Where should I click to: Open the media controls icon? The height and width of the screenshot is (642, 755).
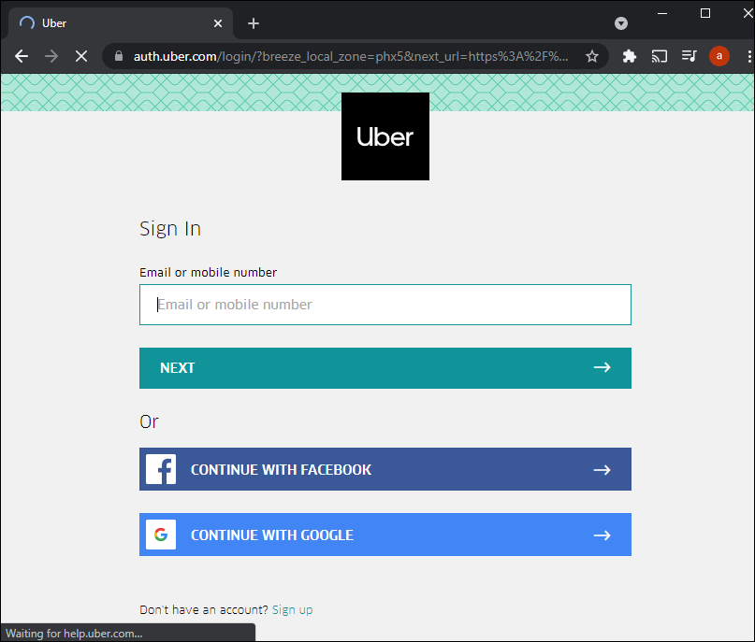pyautogui.click(x=689, y=56)
